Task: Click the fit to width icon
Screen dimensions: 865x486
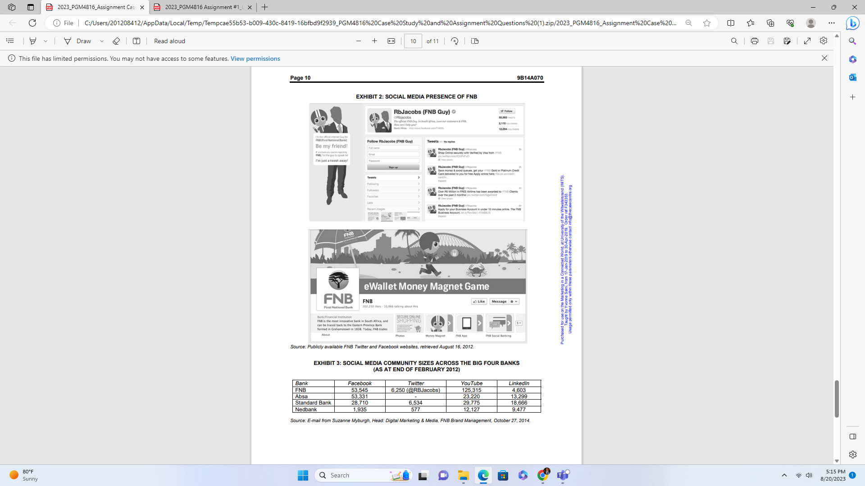Action: coord(391,41)
